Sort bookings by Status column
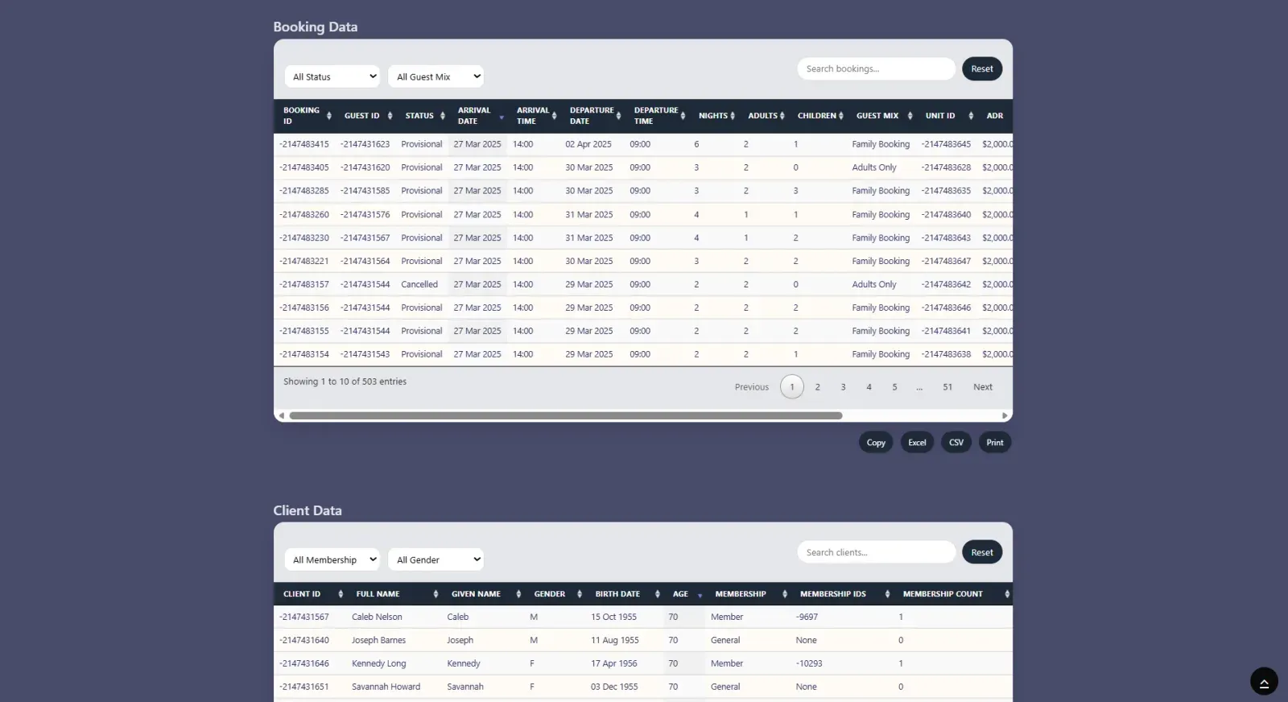The height and width of the screenshot is (702, 1288). click(425, 116)
